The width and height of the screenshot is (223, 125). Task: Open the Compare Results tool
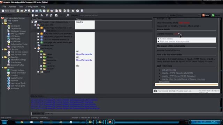pyautogui.click(x=17, y=47)
